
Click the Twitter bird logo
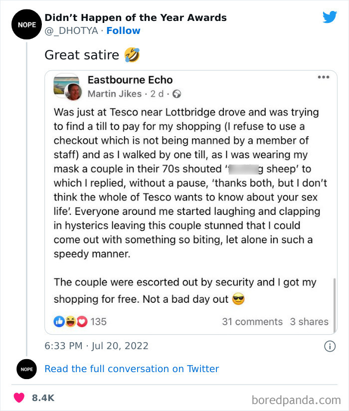pos(330,16)
